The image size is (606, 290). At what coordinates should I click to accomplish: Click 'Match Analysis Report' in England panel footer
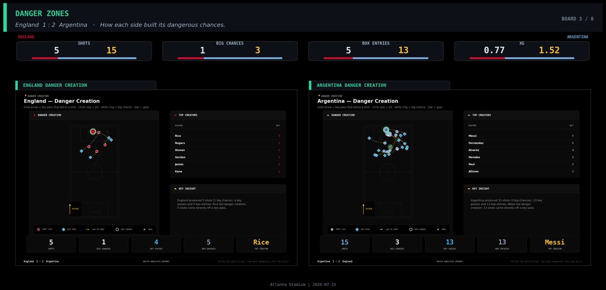pyautogui.click(x=156, y=261)
